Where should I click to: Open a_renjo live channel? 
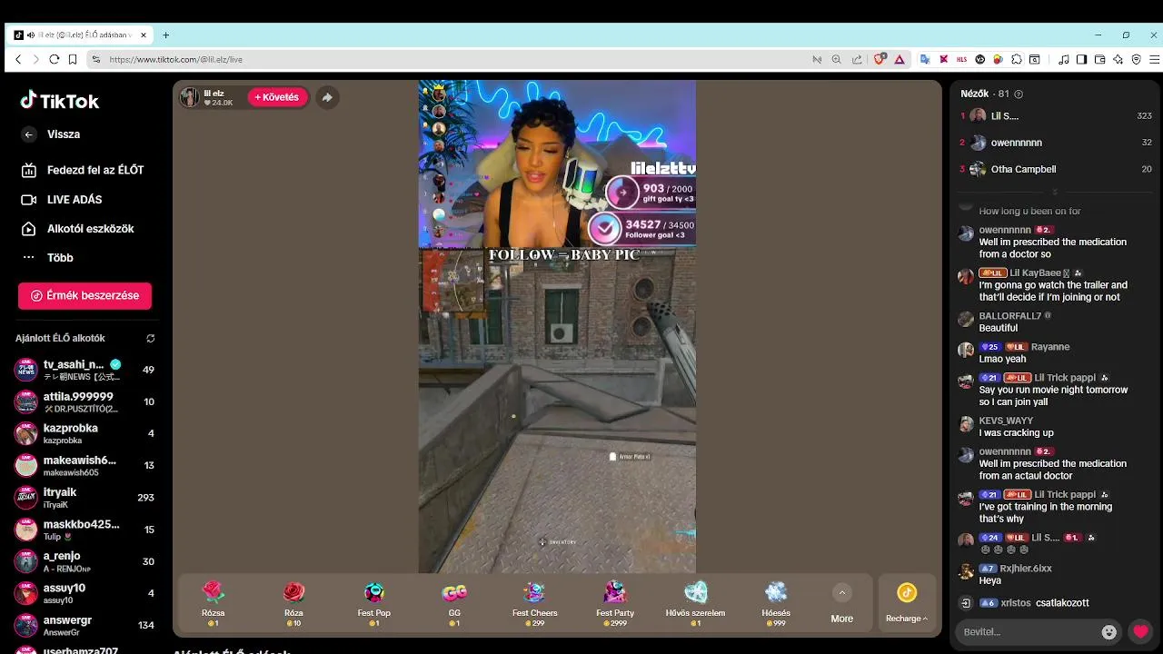[x=84, y=561]
